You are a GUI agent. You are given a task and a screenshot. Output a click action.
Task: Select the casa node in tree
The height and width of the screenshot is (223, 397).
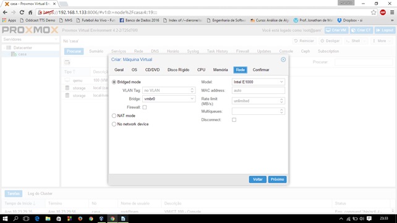coord(22,54)
